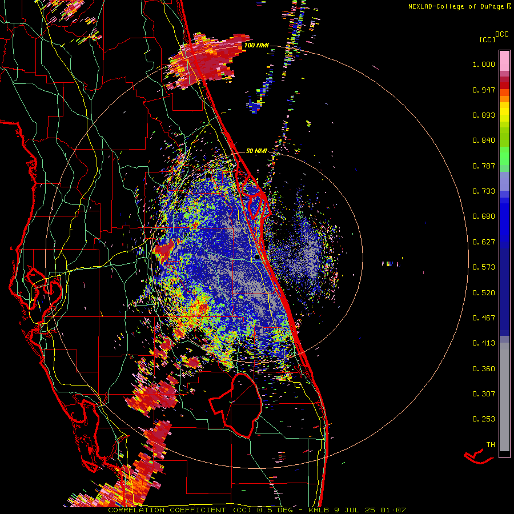
Task: Click the black KMLB radar site dot
Action: point(258,257)
